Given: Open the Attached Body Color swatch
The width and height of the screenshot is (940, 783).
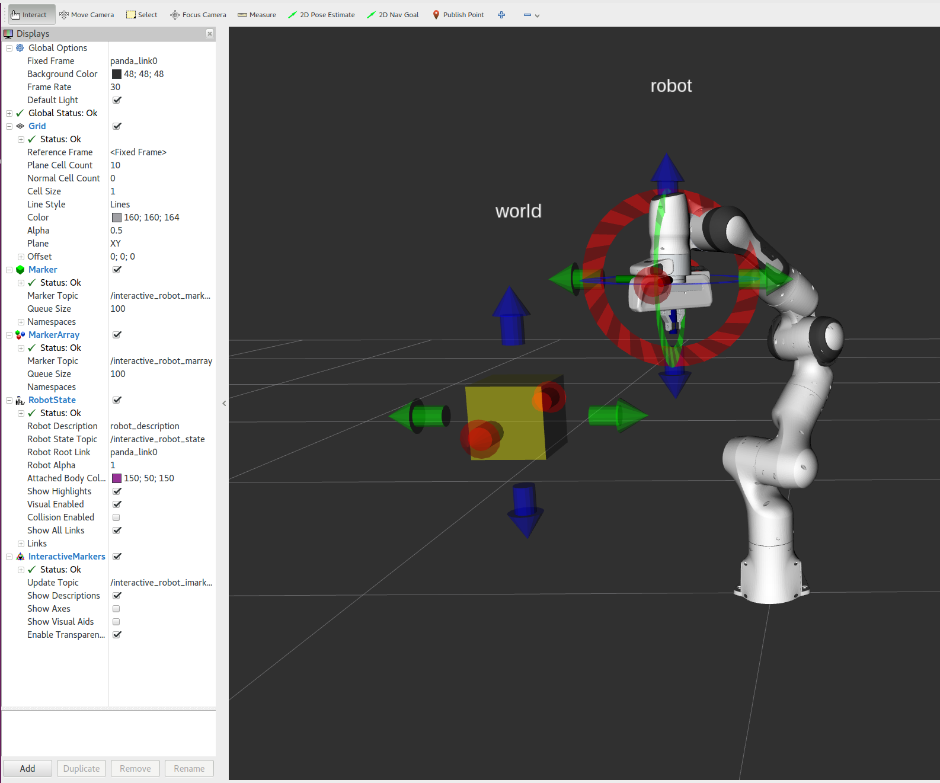Looking at the screenshot, I should coord(117,478).
